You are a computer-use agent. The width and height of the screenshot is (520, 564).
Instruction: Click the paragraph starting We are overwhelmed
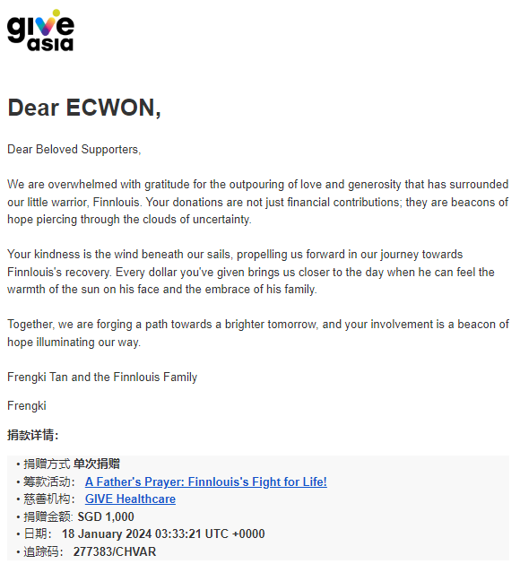click(258, 202)
